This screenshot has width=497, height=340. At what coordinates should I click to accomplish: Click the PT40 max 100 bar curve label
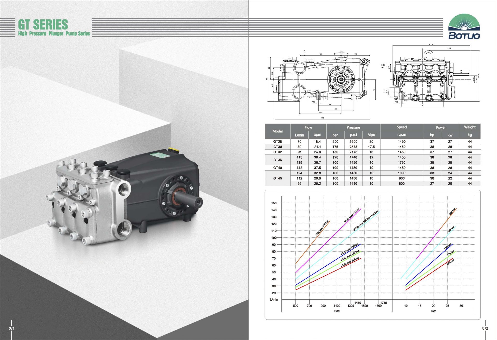[352, 215]
